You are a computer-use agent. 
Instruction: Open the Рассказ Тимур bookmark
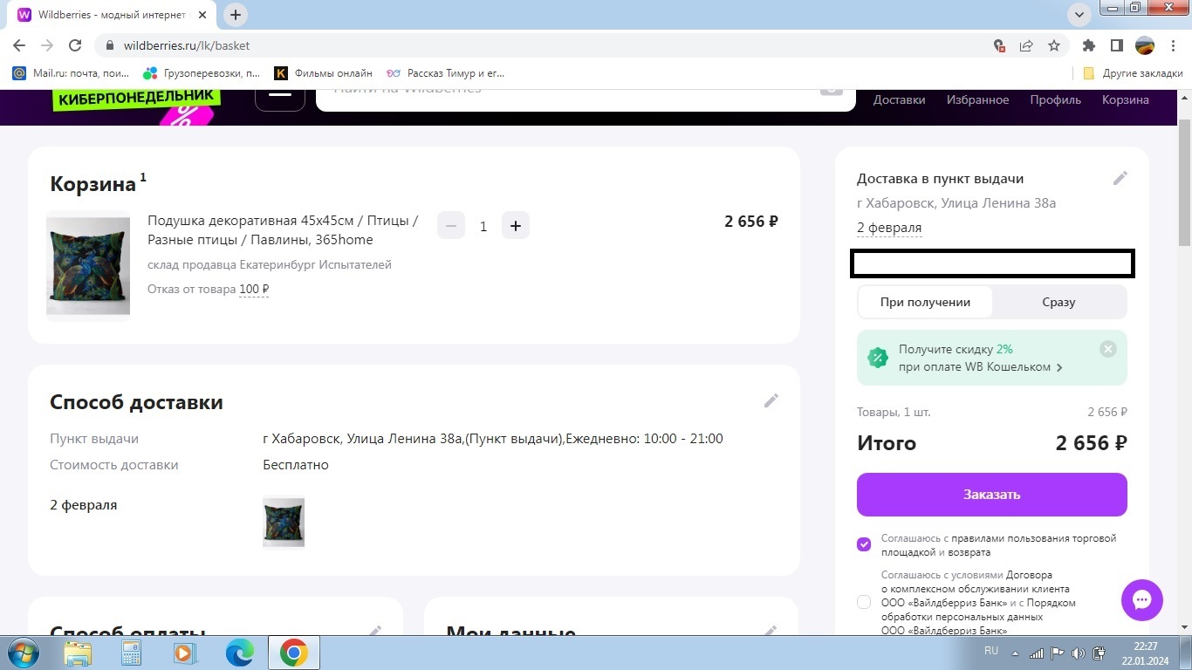click(x=445, y=73)
